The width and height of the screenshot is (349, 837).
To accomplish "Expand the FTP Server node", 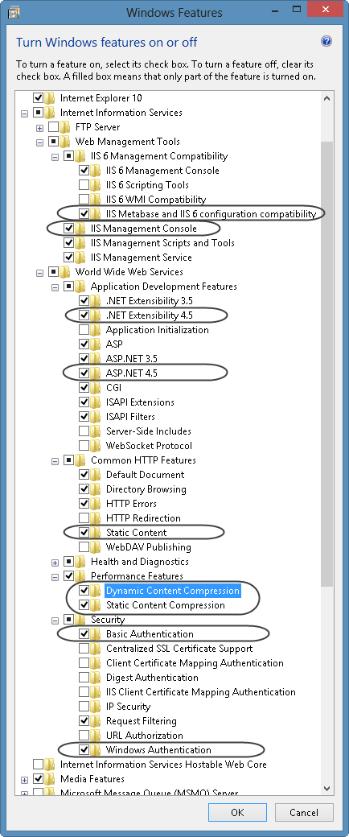I will 39,128.
